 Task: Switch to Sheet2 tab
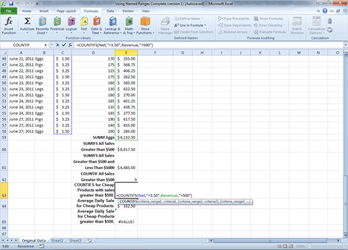pyautogui.click(x=57, y=241)
